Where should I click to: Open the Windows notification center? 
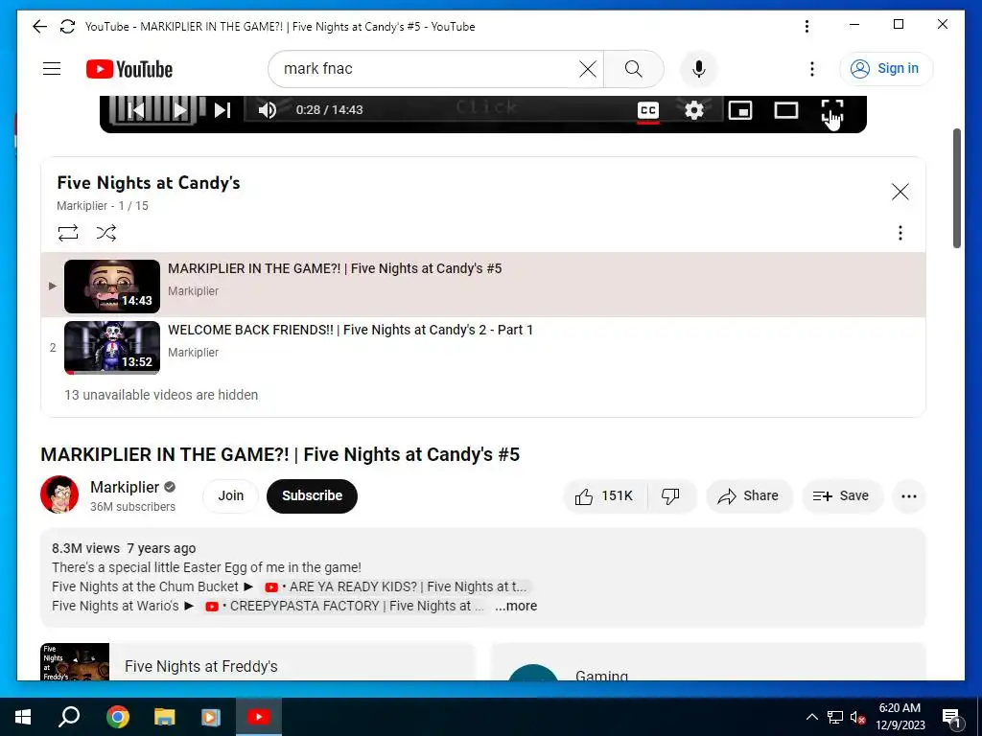click(x=952, y=718)
